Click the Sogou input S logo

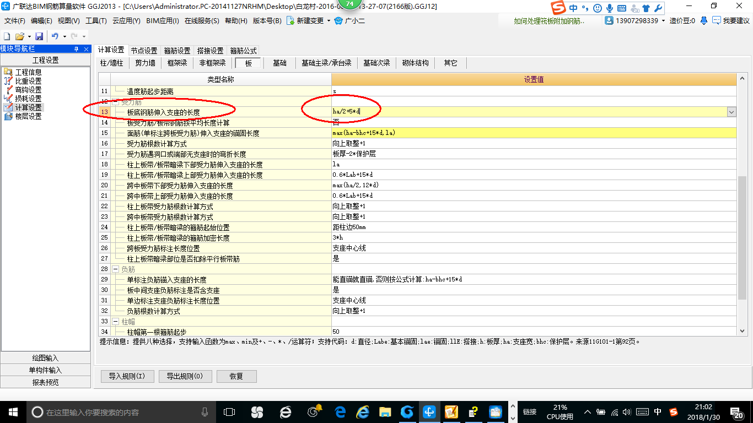click(x=559, y=8)
